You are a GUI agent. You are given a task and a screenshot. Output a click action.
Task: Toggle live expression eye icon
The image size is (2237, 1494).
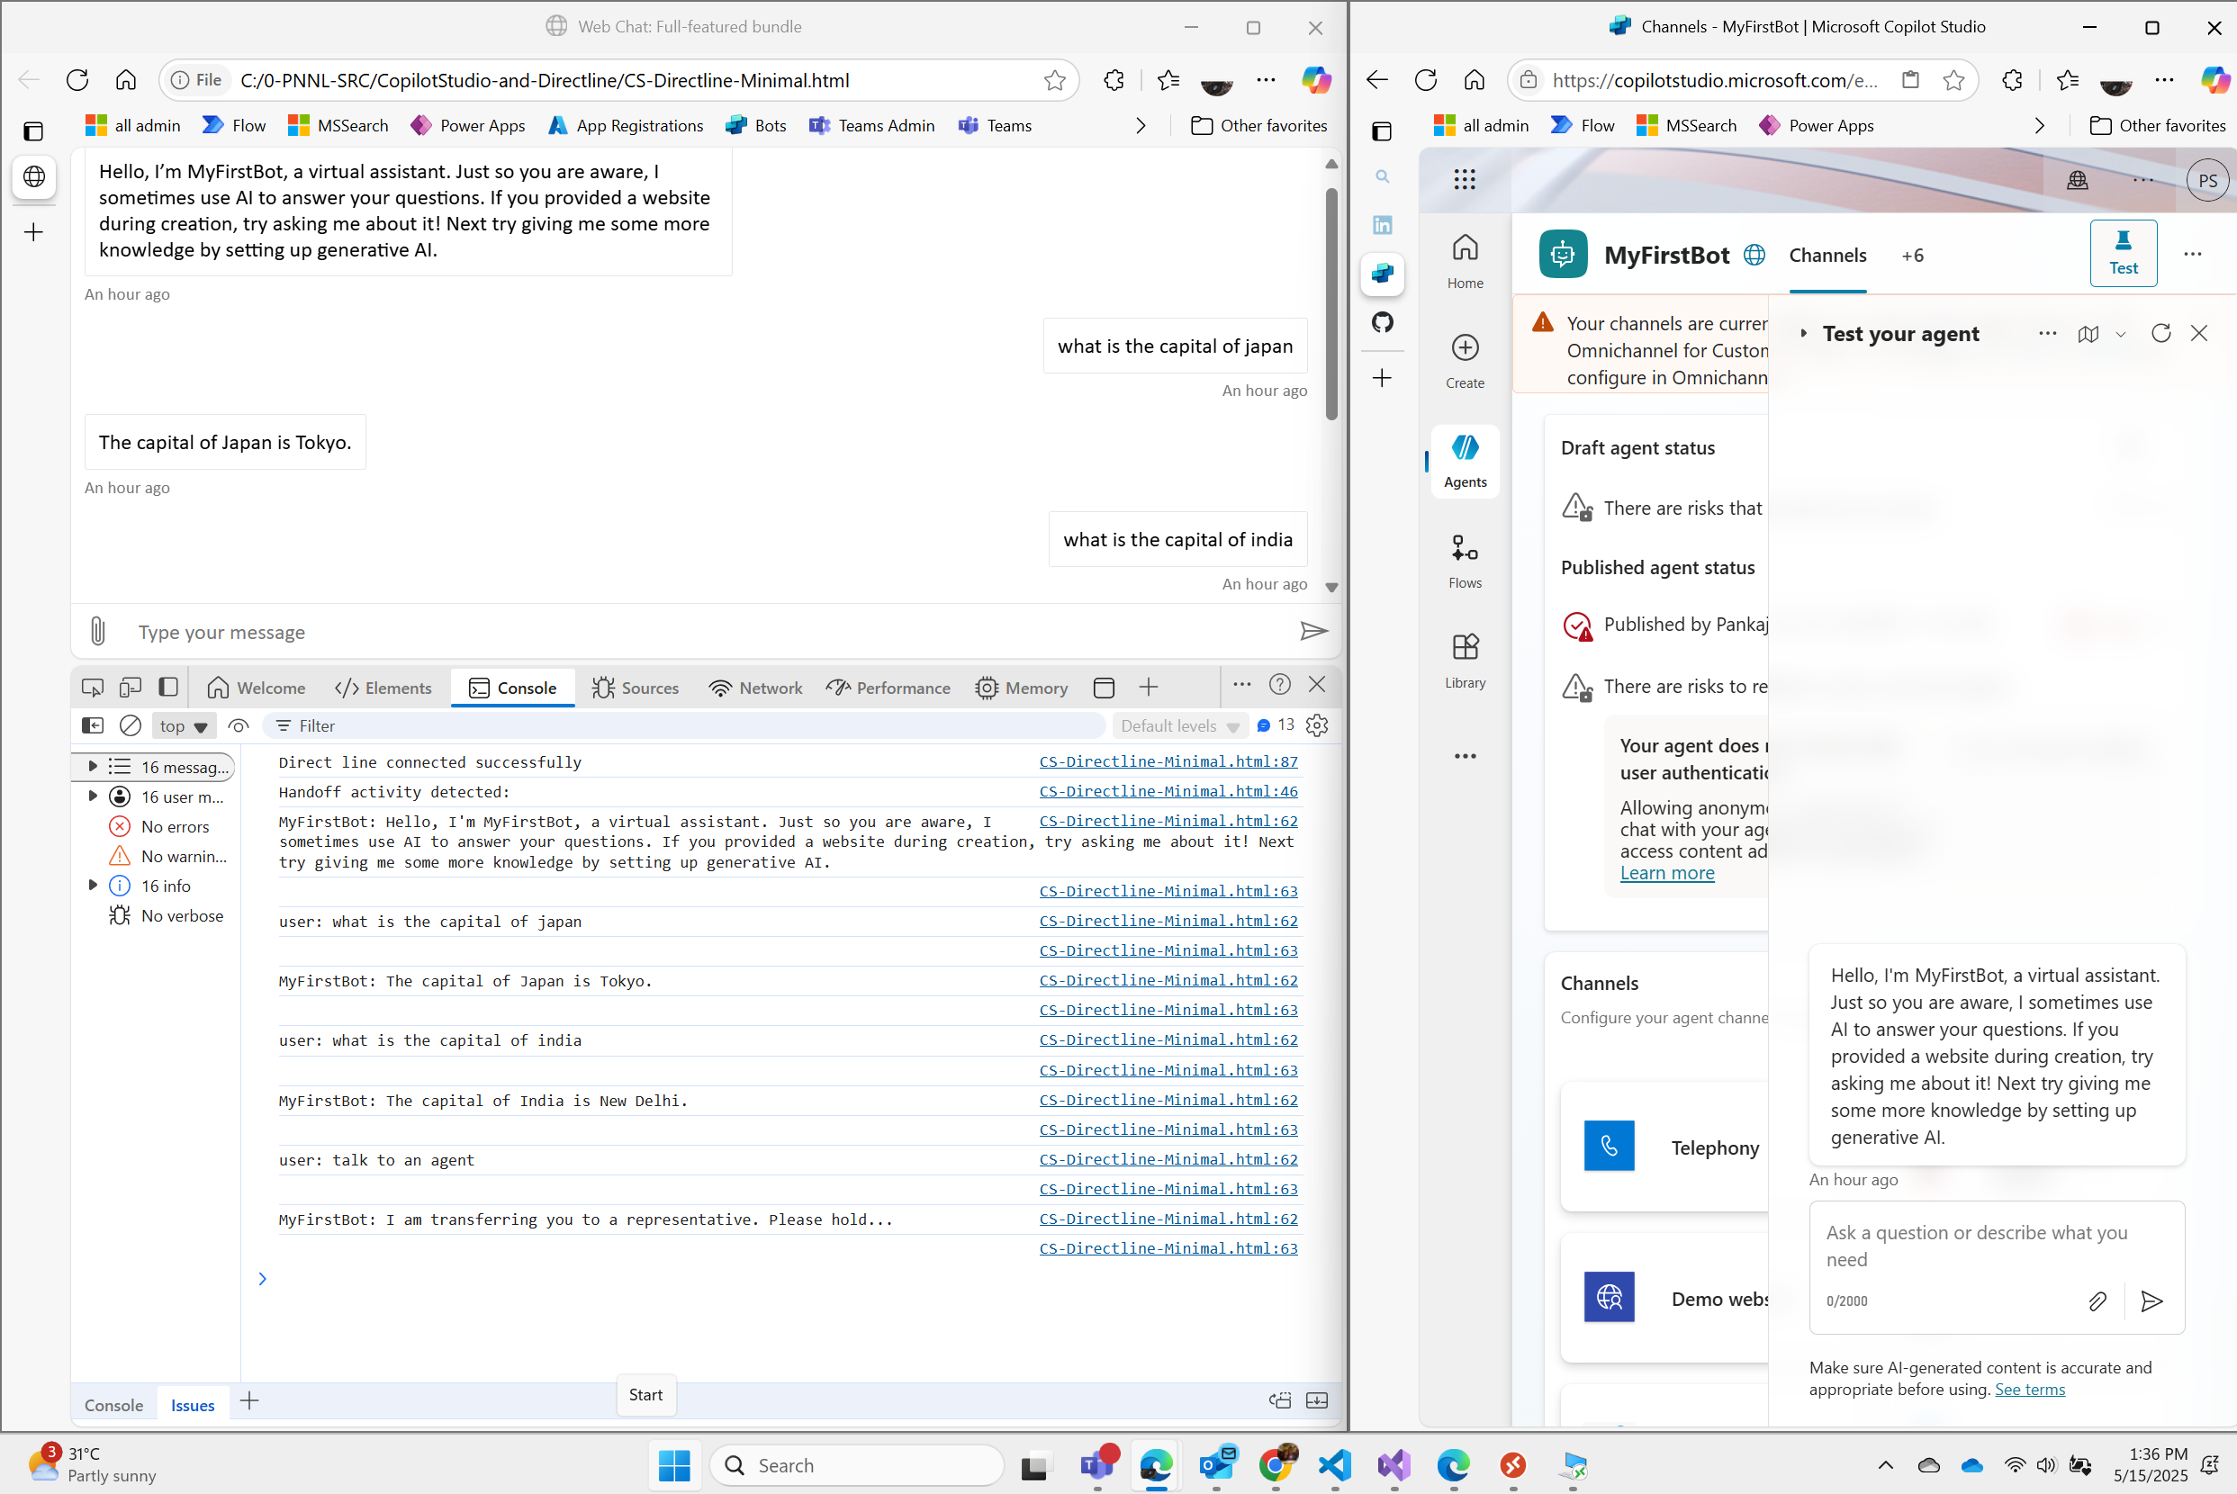point(239,726)
